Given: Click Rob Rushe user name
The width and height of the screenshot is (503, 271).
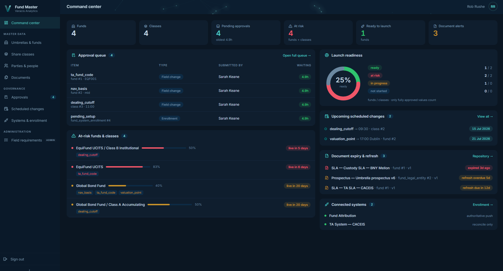Looking at the screenshot, I should coord(476,6).
